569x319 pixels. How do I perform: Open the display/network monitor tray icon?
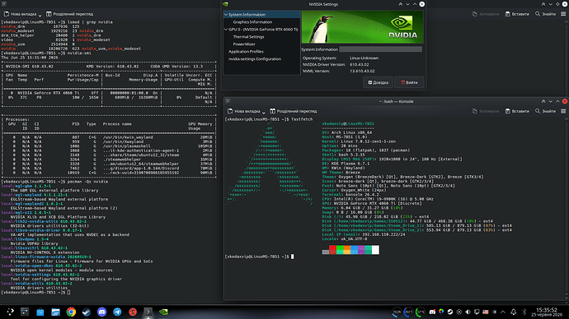pos(477,312)
